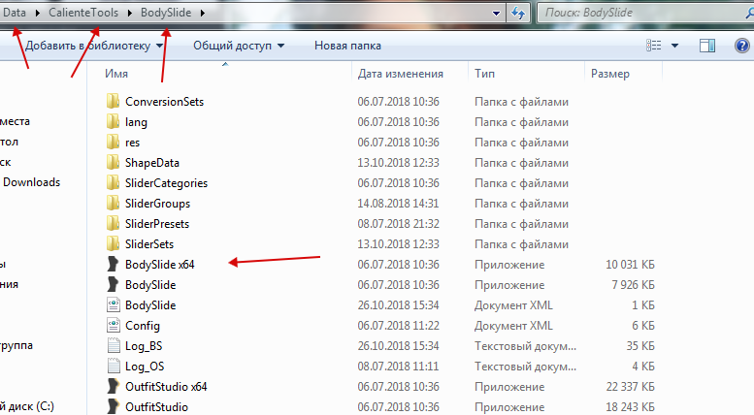Screen dimensions: 754x415
Task: Click the OutfitStudio x64 application icon
Action: 113,387
